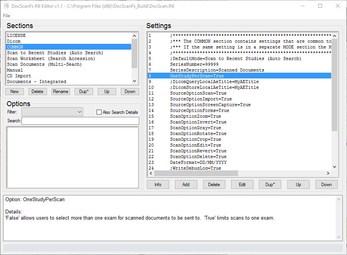
Task: Open the File menu
Action: (x=7, y=16)
